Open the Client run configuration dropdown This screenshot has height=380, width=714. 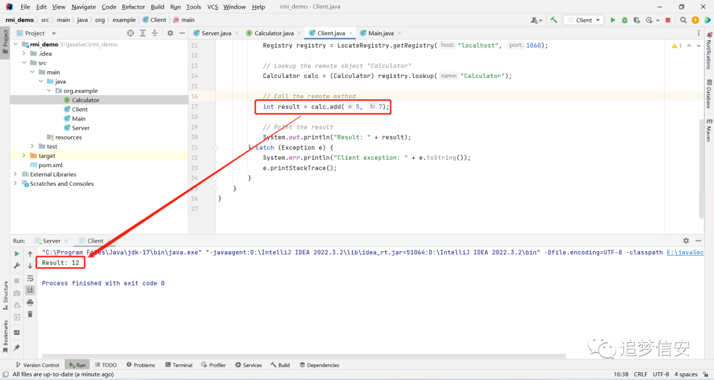coord(584,20)
